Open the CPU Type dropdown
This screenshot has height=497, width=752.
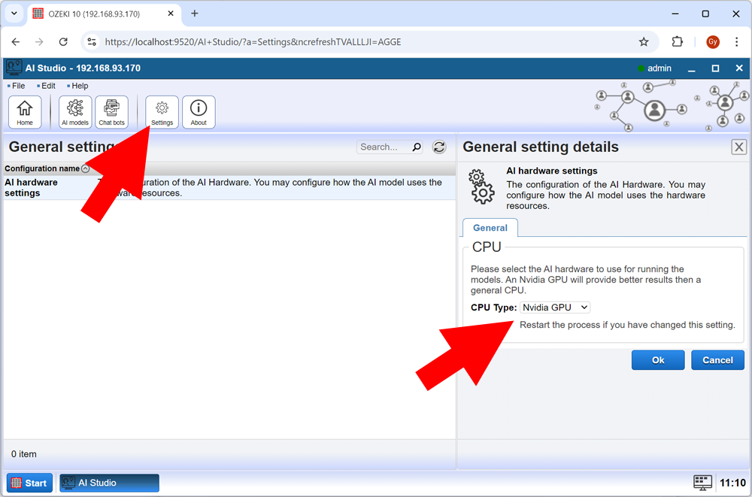pos(555,307)
